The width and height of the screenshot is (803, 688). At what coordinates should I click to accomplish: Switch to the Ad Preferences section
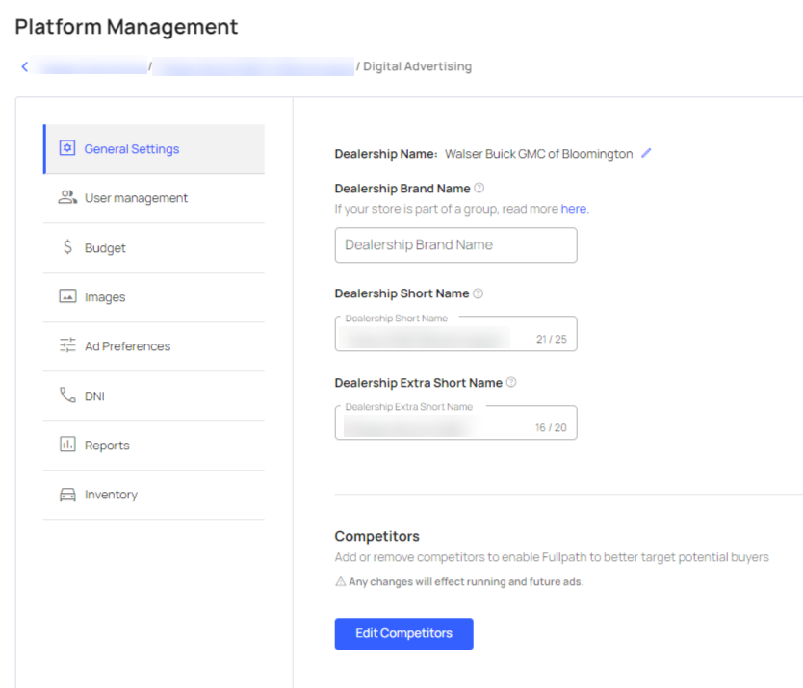tap(127, 346)
